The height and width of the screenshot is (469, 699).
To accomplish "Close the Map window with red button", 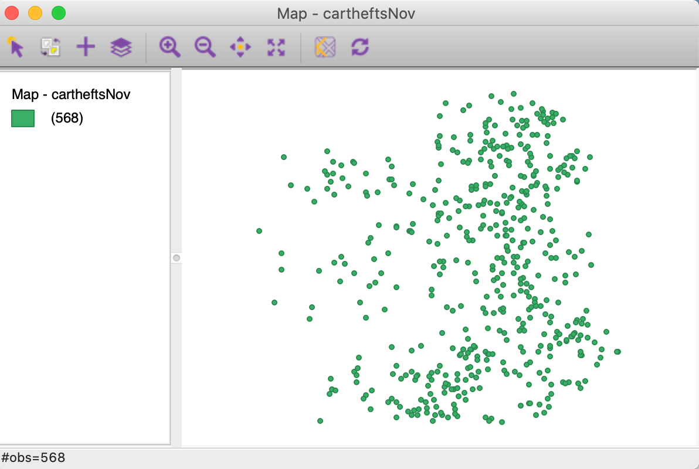I will [12, 13].
